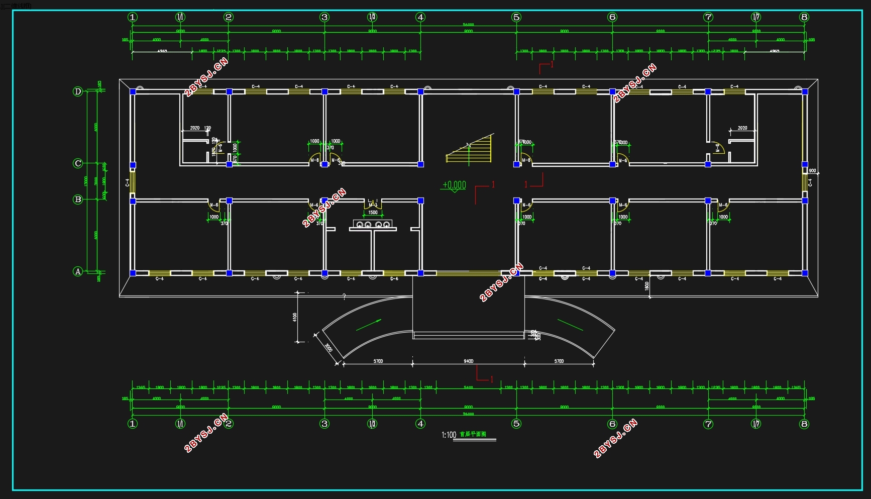Pick the diagonal 3000 ramp width dimension

click(x=328, y=347)
